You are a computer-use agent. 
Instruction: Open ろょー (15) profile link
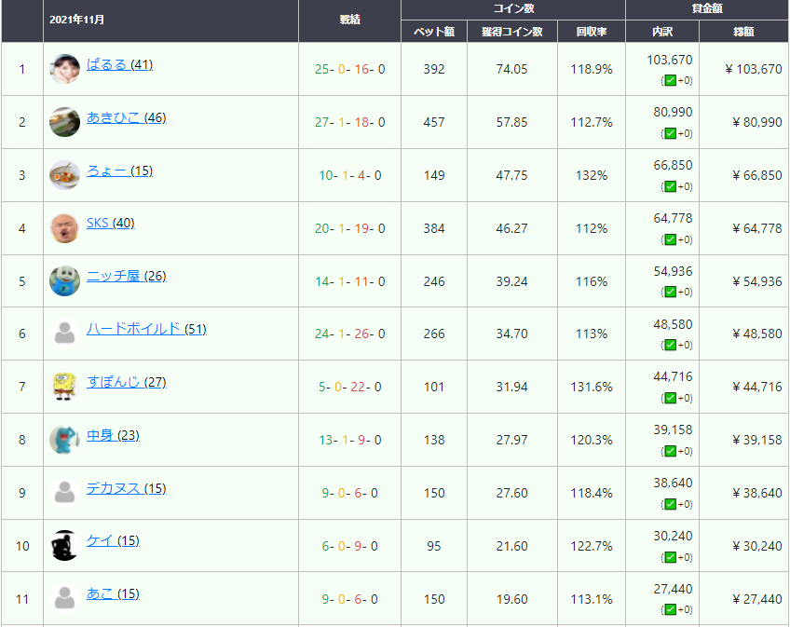click(x=119, y=170)
